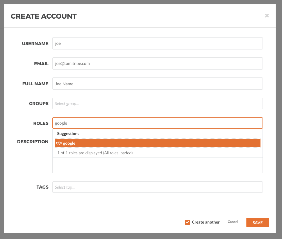
Task: Click into the Full Name input
Action: coord(157,84)
